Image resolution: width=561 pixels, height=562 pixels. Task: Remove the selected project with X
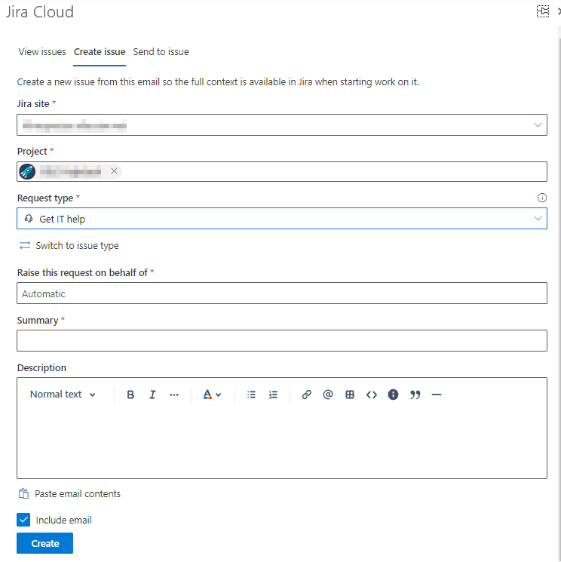pos(114,171)
